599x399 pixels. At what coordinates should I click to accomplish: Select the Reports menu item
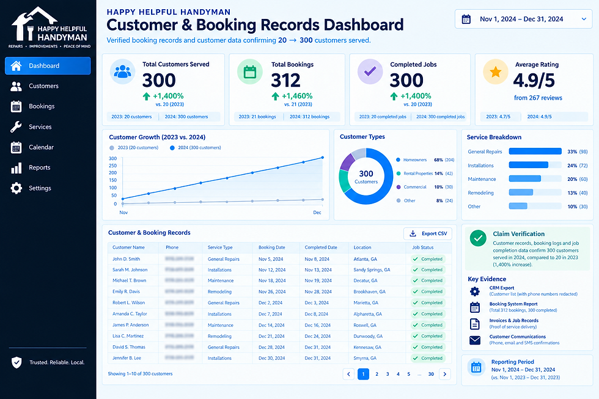[48, 167]
